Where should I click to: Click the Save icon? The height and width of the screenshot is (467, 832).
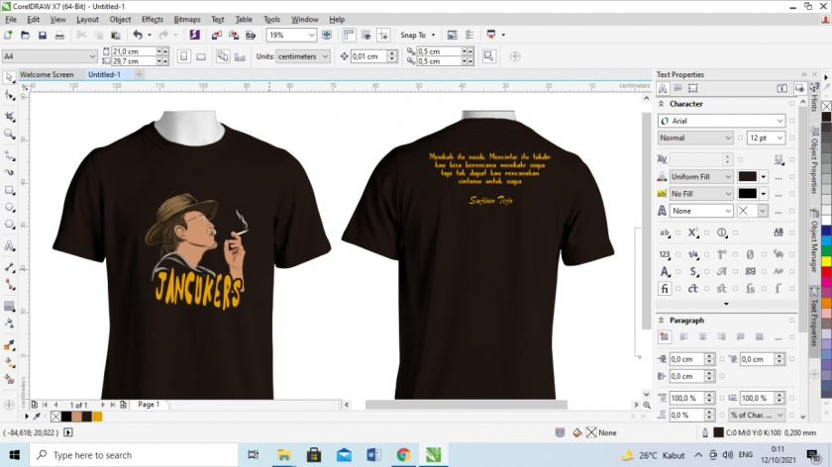pyautogui.click(x=43, y=35)
